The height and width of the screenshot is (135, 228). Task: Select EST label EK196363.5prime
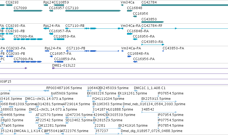coord(107,104)
